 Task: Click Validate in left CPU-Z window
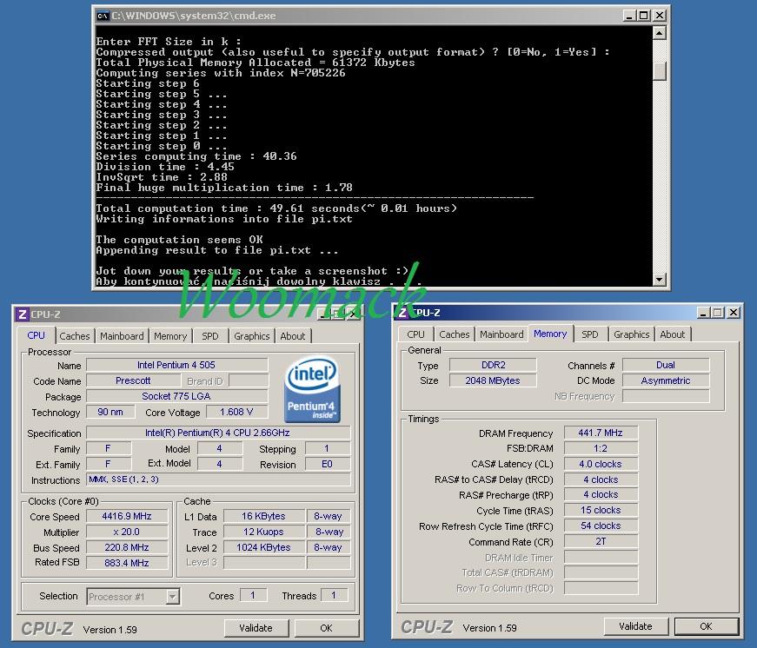[x=256, y=628]
